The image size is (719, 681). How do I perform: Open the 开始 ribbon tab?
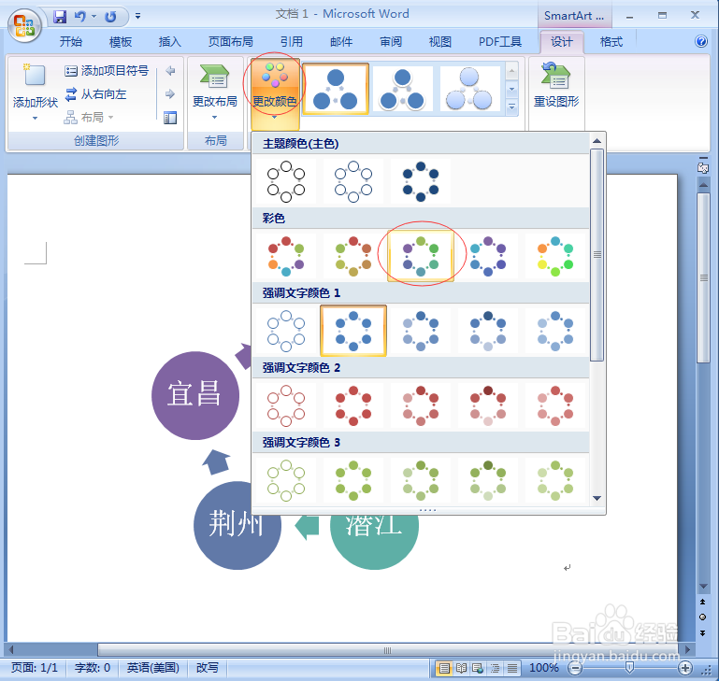[x=71, y=42]
